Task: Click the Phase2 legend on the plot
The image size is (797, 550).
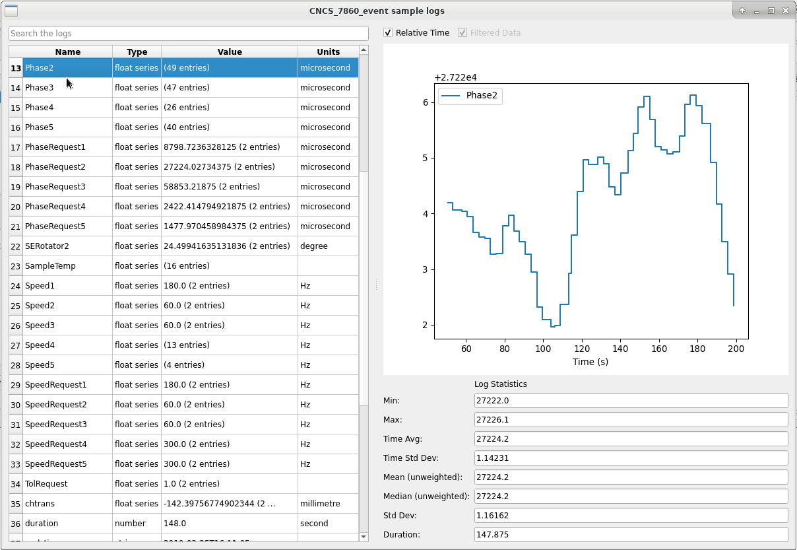Action: coord(470,96)
